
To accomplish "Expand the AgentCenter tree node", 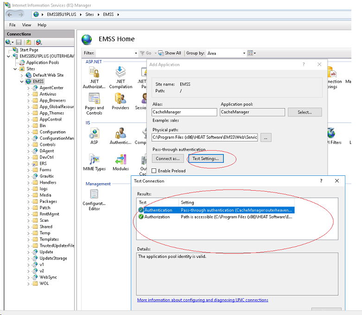I will 28,88.
